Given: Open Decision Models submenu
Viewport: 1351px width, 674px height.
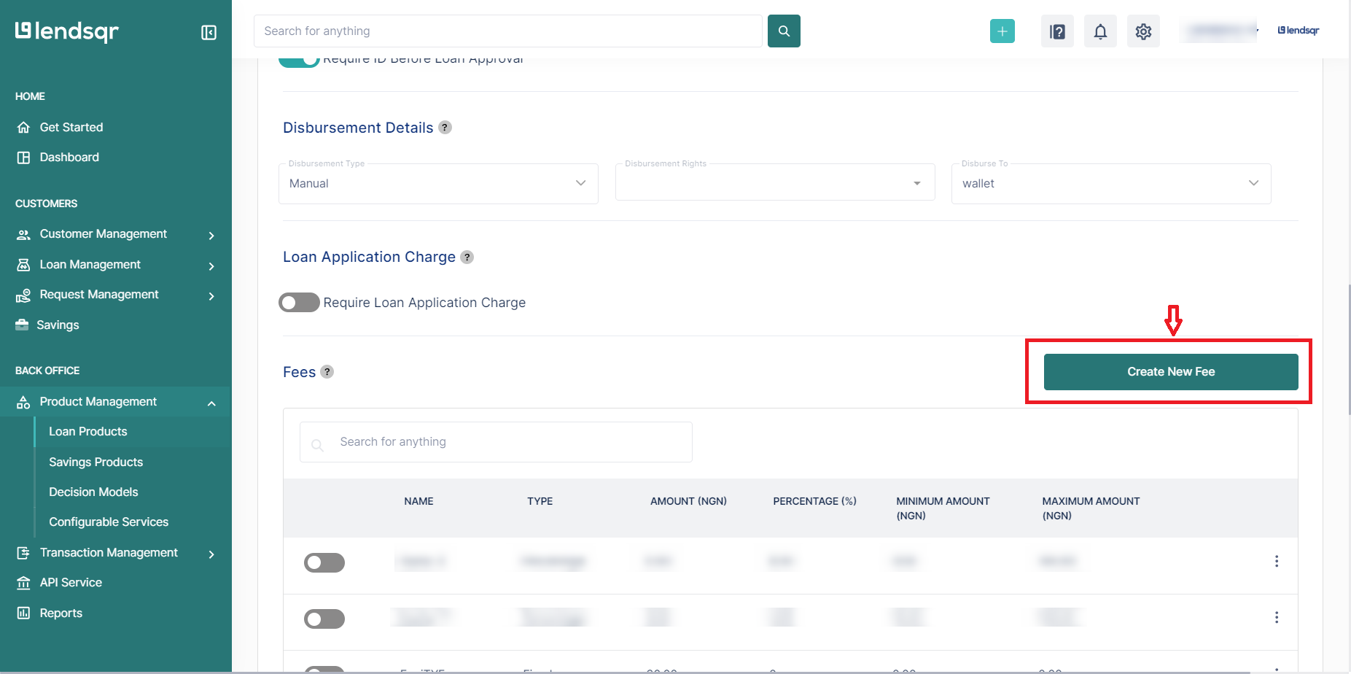Looking at the screenshot, I should tap(93, 492).
